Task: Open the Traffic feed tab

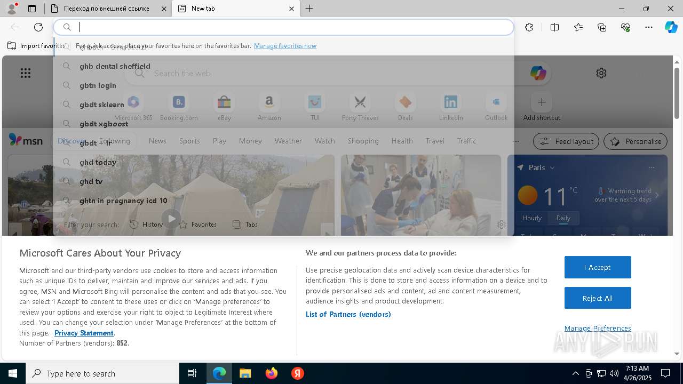Action: tap(466, 141)
